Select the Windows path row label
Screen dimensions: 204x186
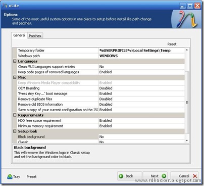coord(29,56)
